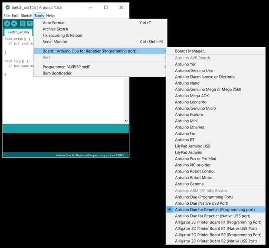The height and width of the screenshot is (248, 269).
Task: Pick Arduino NG or older
Action: click(x=216, y=165)
